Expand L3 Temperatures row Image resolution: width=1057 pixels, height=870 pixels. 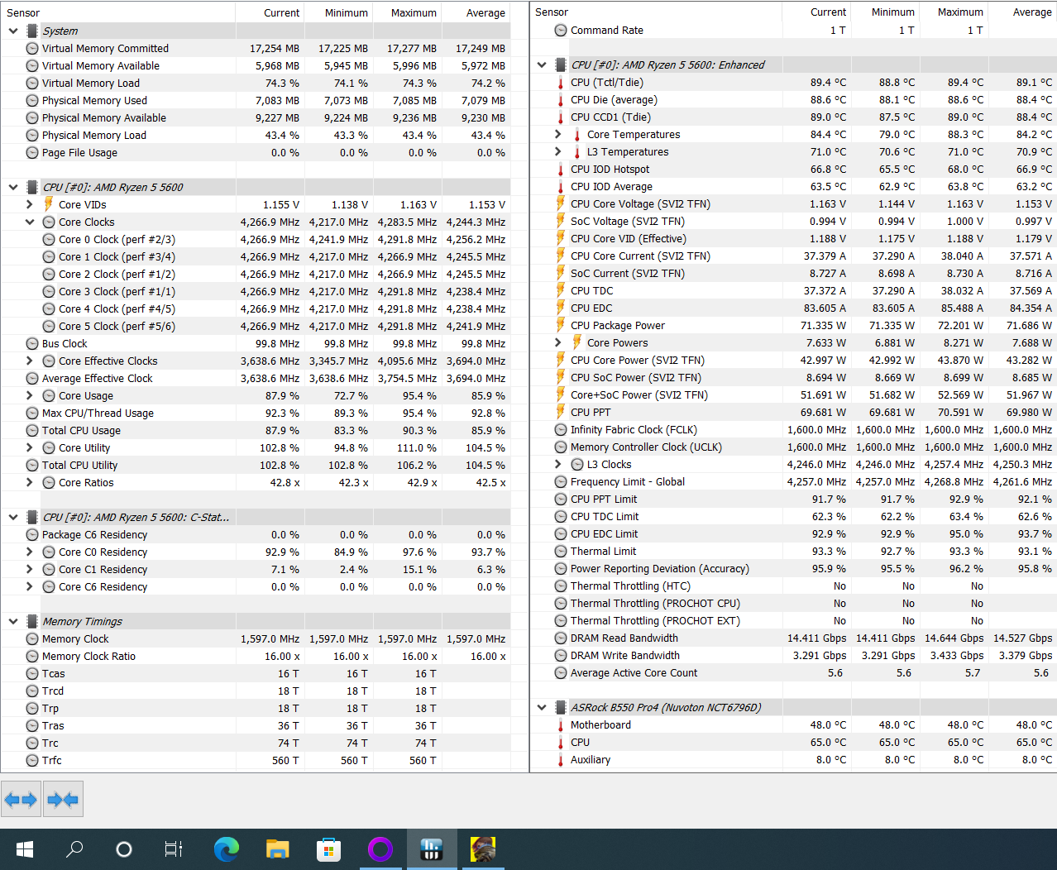[558, 152]
